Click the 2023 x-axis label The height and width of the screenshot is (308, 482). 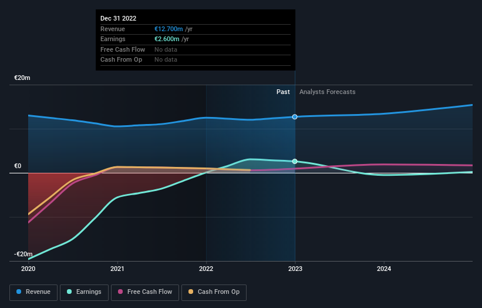coord(295,269)
